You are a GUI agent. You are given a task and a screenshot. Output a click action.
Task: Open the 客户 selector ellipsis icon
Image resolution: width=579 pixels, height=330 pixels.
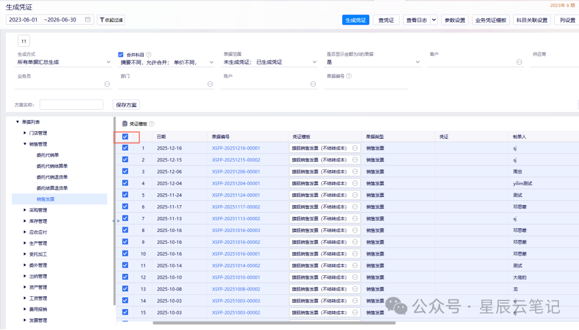519,62
